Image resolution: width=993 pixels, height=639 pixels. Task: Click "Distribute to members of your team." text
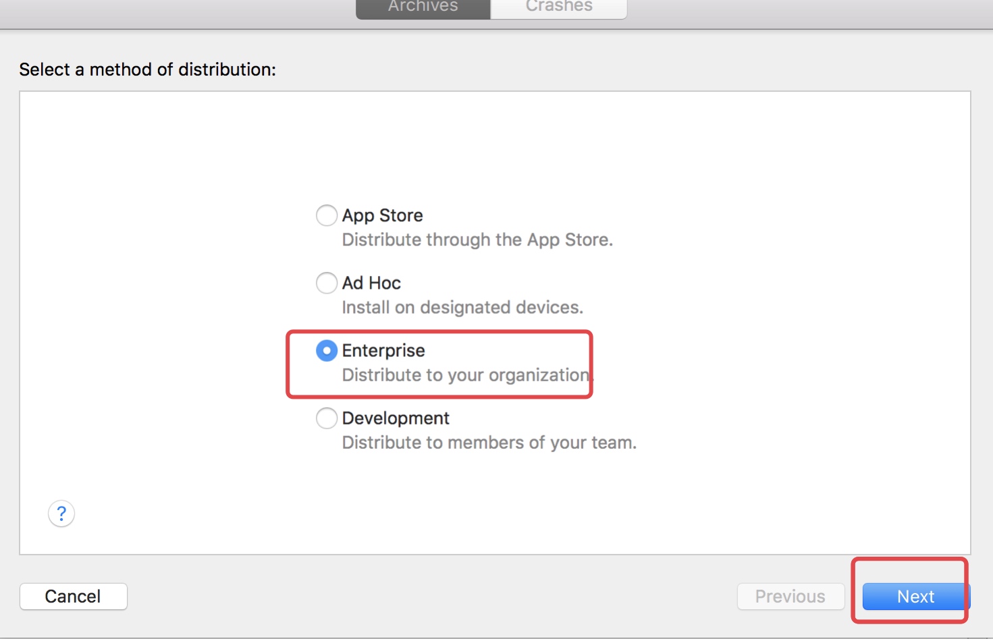pos(489,443)
